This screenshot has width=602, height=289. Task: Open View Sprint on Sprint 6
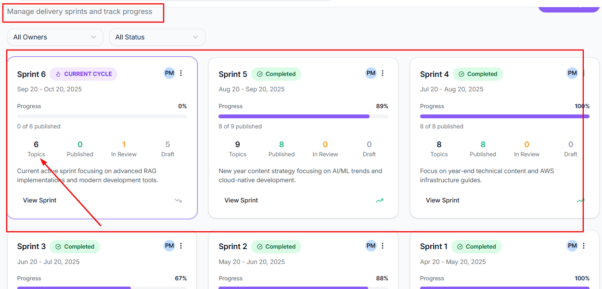[x=39, y=200]
